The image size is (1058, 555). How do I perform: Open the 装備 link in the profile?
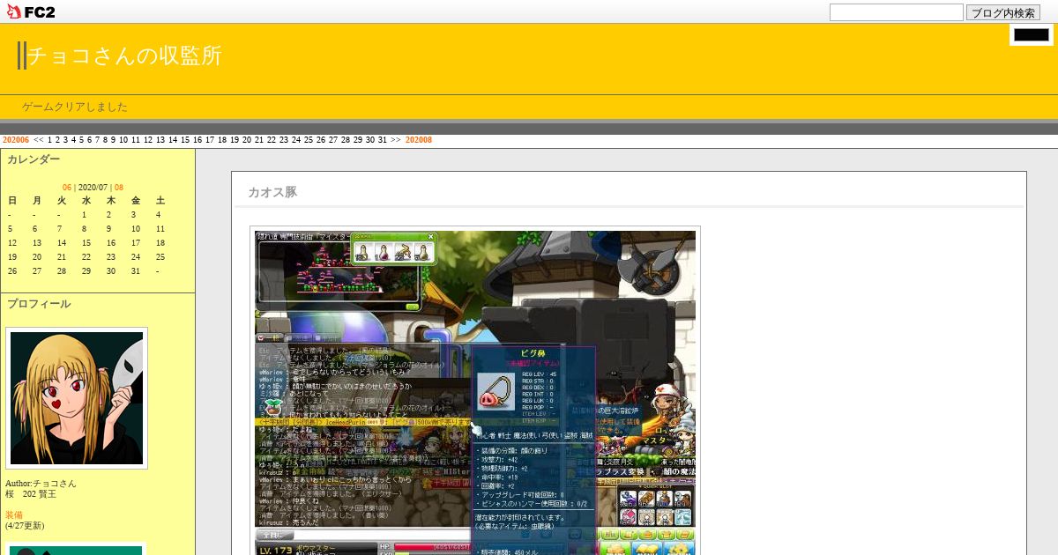14,515
